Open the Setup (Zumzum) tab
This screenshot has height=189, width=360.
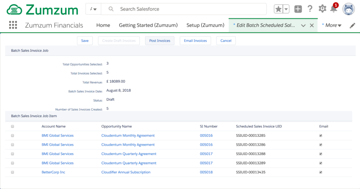pos(205,25)
